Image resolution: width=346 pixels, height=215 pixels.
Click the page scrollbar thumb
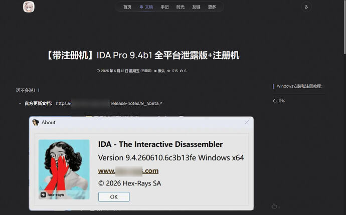(x=345, y=27)
